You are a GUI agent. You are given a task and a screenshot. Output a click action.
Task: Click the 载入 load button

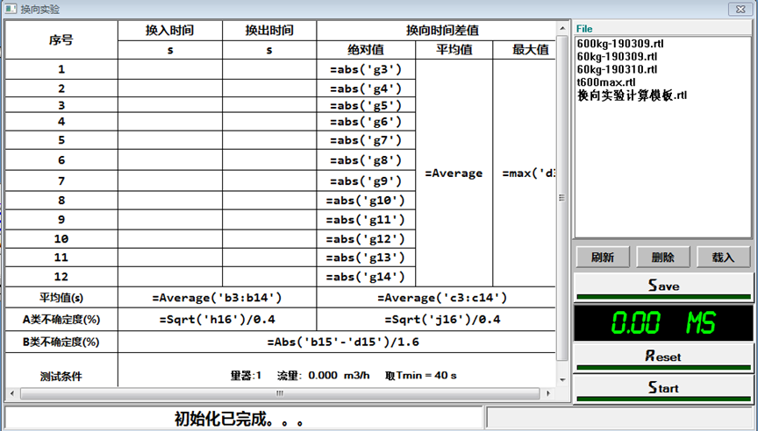point(723,258)
